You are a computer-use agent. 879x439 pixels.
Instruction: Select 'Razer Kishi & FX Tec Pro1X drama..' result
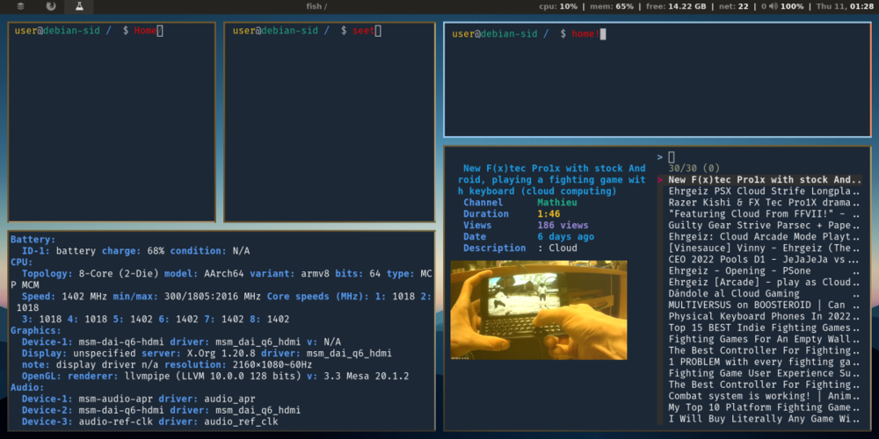click(x=764, y=202)
